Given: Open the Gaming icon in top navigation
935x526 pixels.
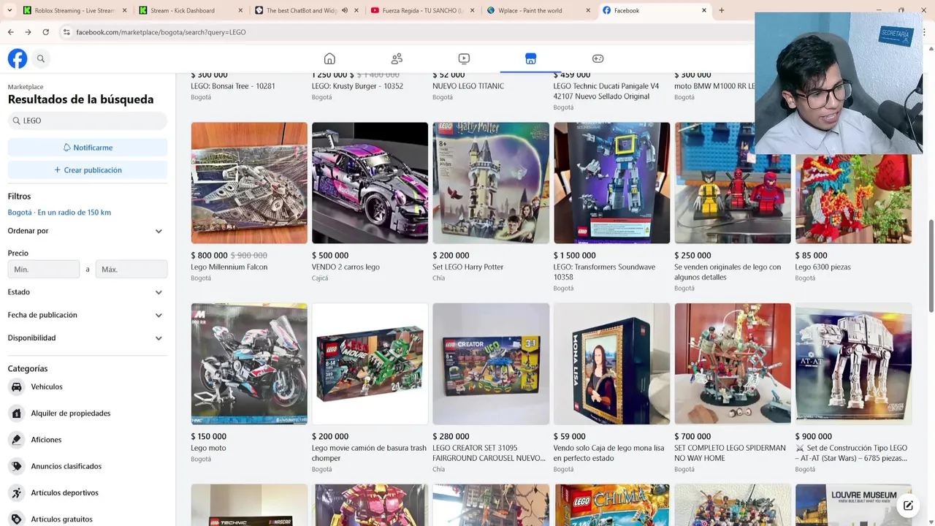Looking at the screenshot, I should point(598,58).
